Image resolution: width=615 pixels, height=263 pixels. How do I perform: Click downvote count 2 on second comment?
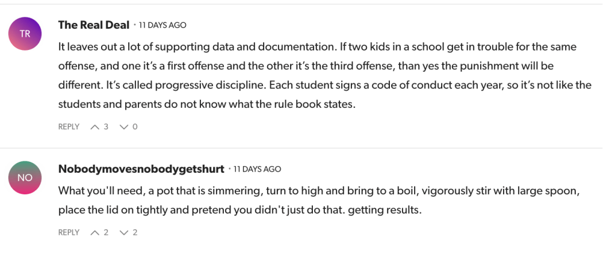click(x=135, y=232)
